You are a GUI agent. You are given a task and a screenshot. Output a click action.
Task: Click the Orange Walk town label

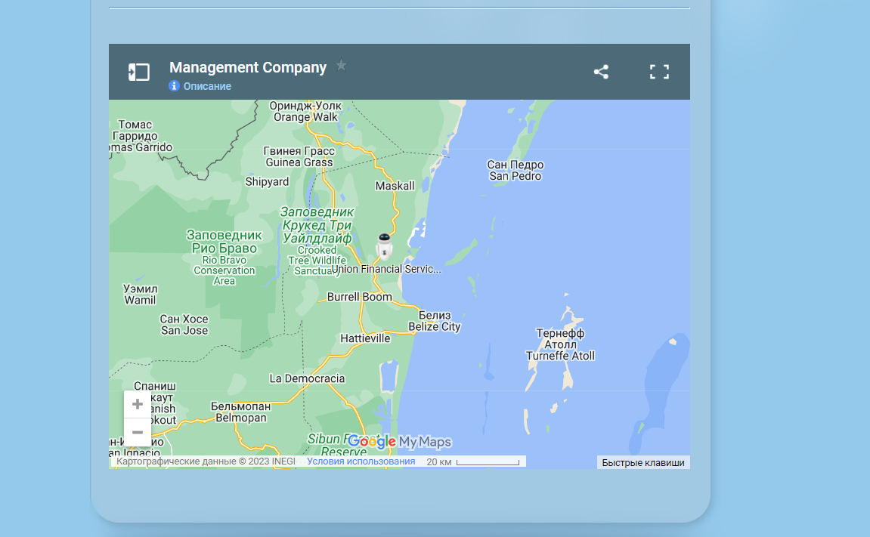pos(305,111)
